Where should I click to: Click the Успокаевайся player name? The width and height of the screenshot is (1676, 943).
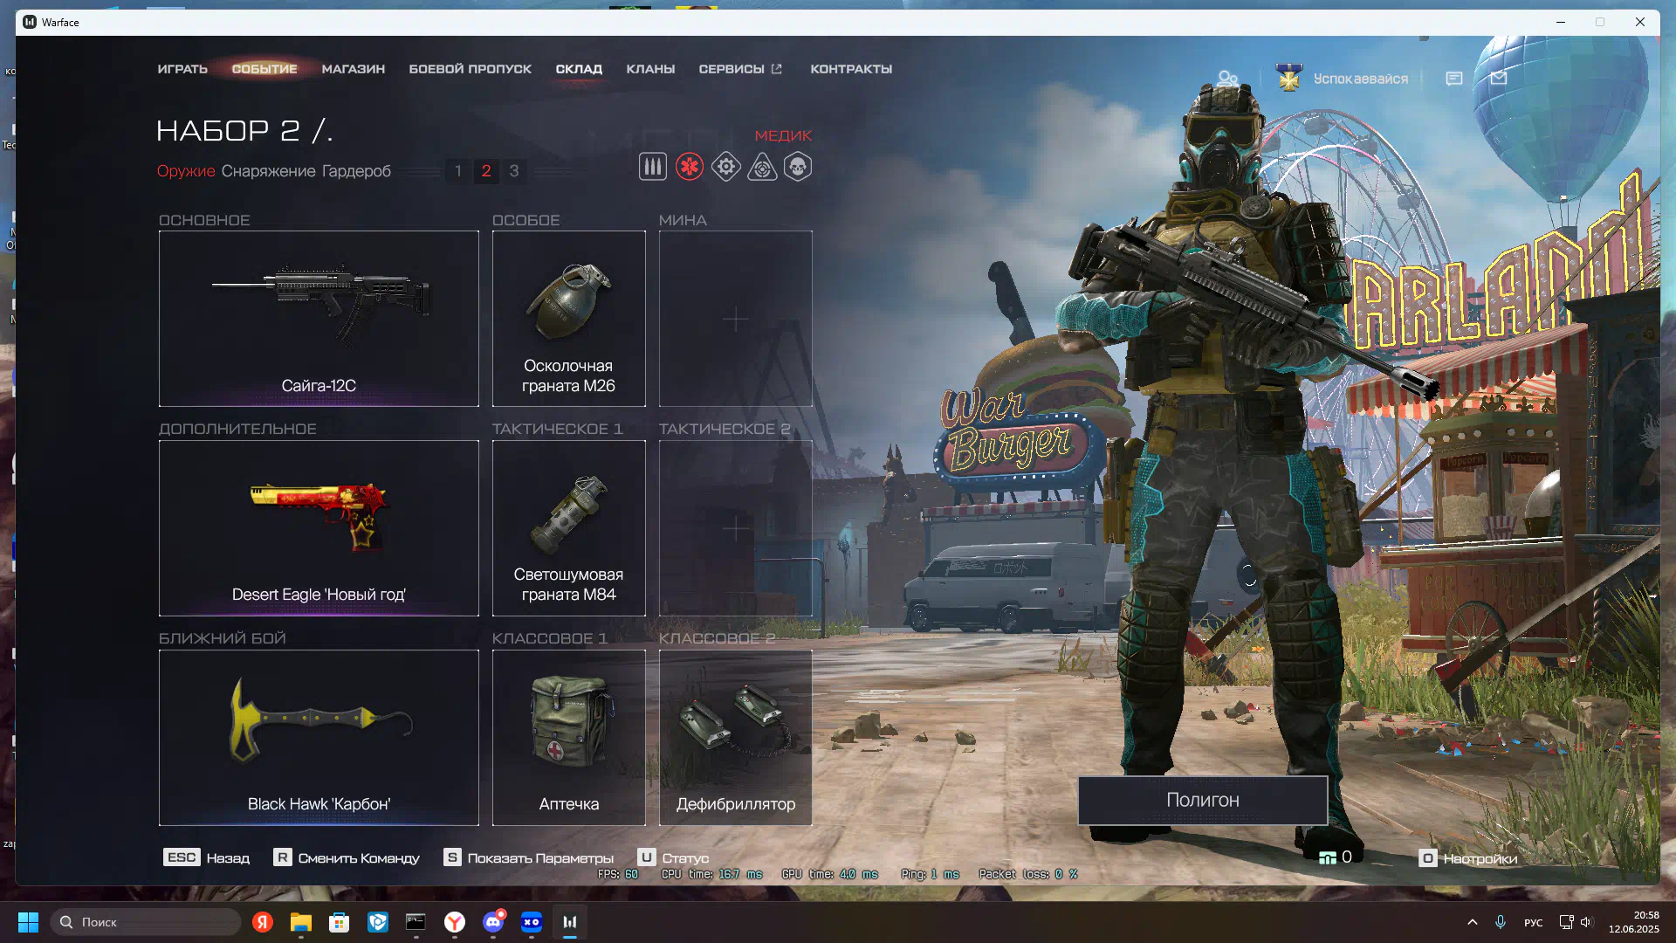pyautogui.click(x=1360, y=79)
